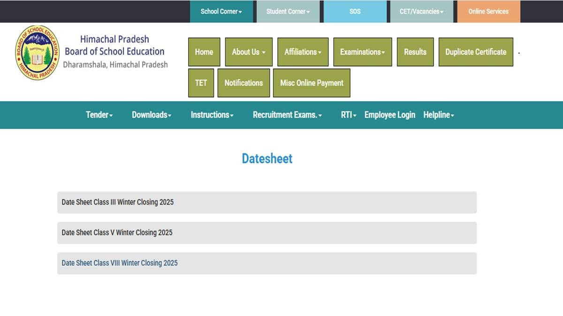Go to Online Services
This screenshot has height=316, width=563.
(x=488, y=11)
